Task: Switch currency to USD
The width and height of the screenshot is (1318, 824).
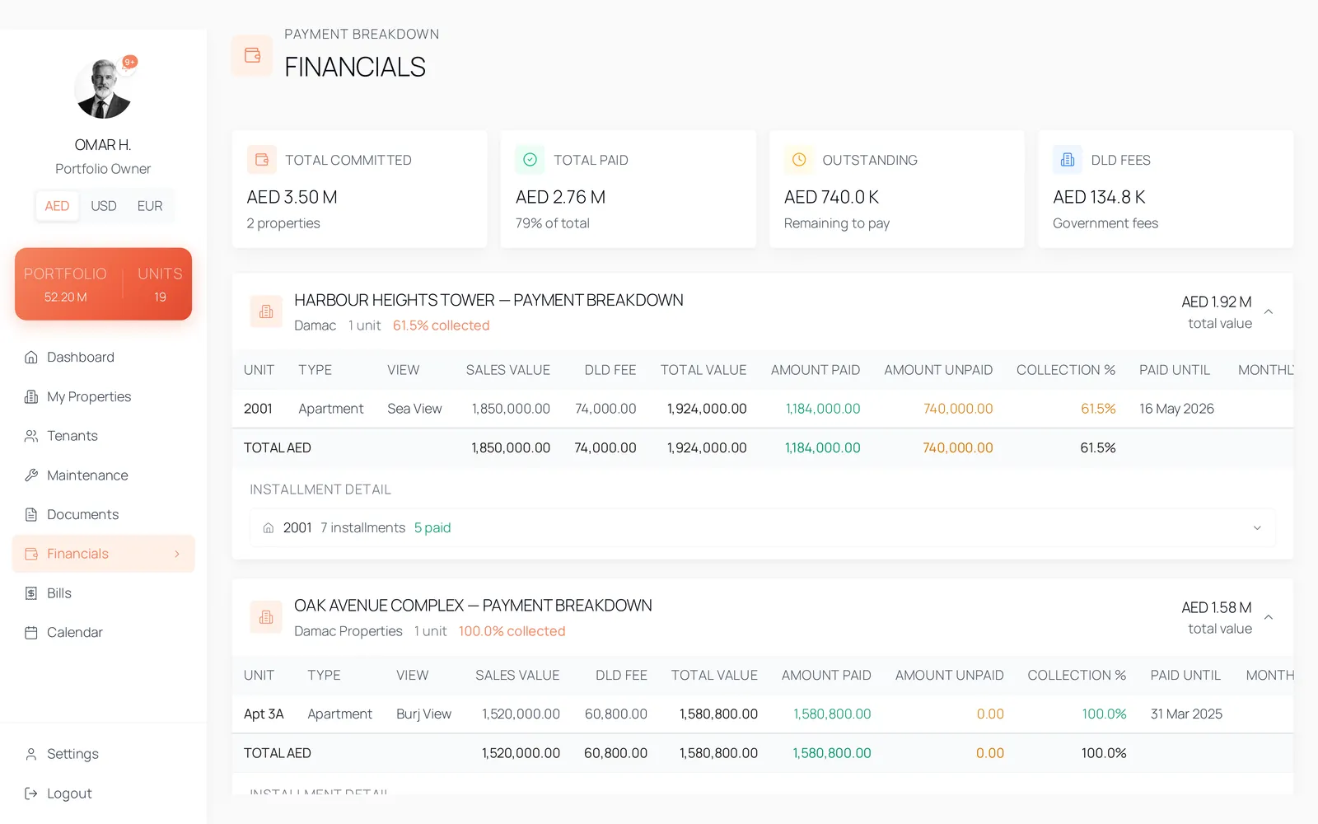Action: 104,206
